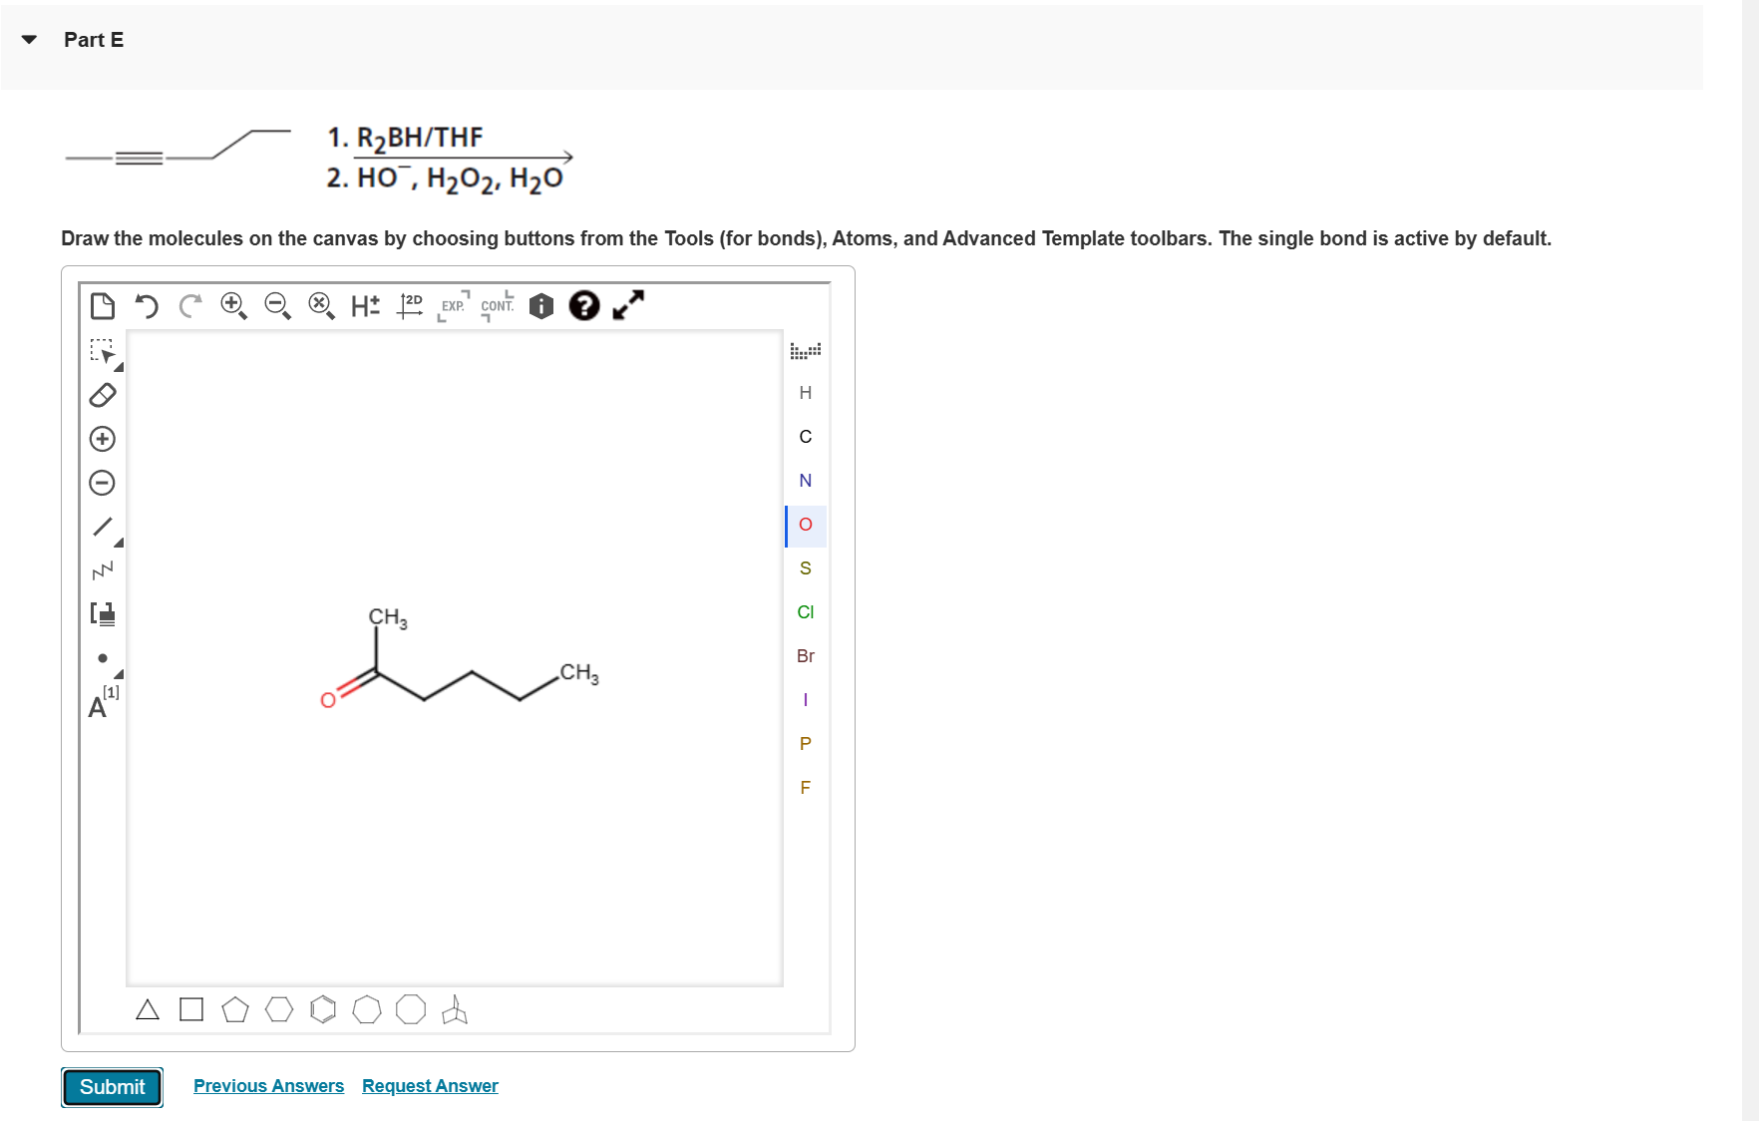1759x1121 pixels.
Task: Select nitrogen from the atoms toolbar
Action: pos(805,480)
